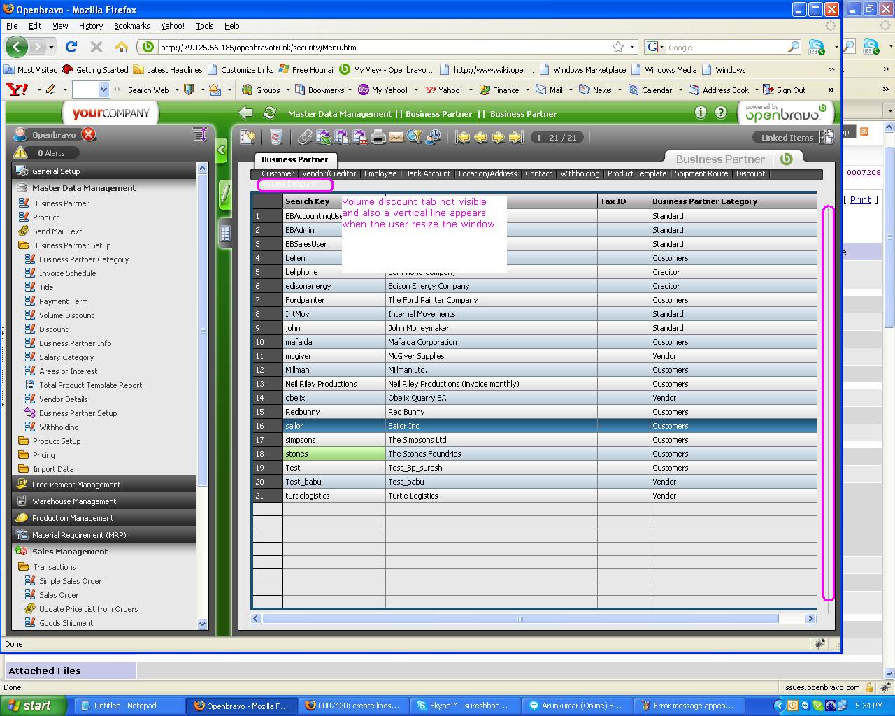895x716 pixels.
Task: Expand the Product Setup folder
Action: tap(57, 441)
